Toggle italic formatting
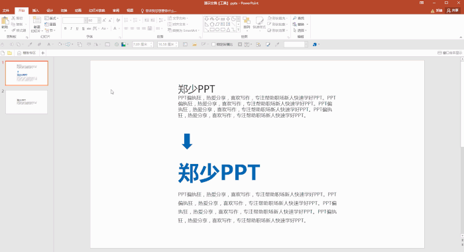 click(71, 28)
